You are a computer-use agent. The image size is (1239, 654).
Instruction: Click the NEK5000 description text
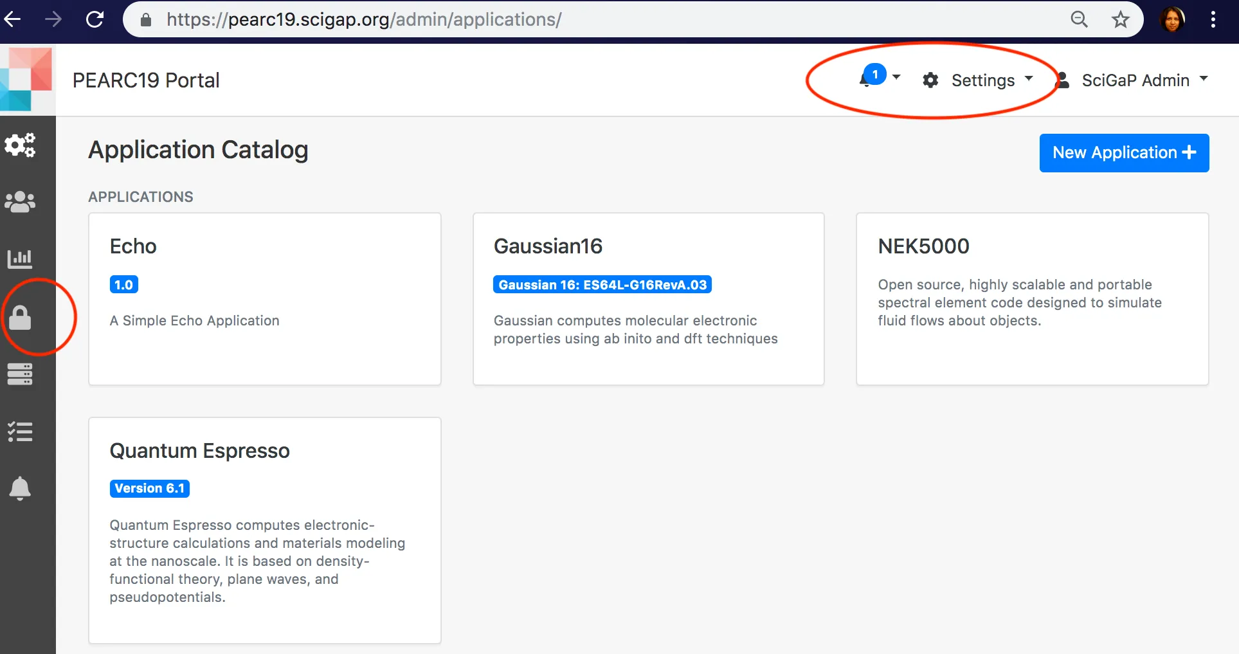tap(1020, 302)
